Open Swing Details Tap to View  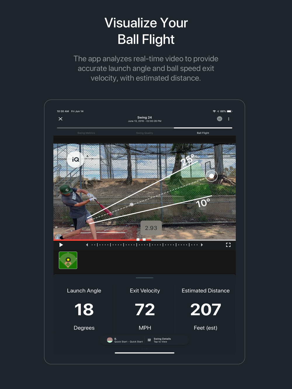click(162, 340)
